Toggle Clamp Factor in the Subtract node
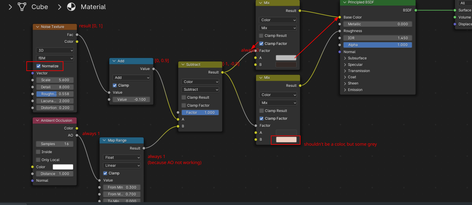Image resolution: width=472 pixels, height=205 pixels. [184, 105]
